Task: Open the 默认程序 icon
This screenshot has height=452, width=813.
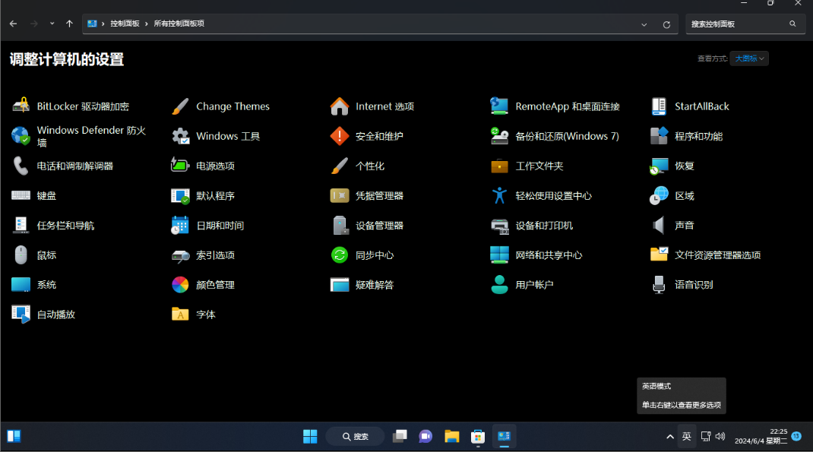Action: point(180,195)
